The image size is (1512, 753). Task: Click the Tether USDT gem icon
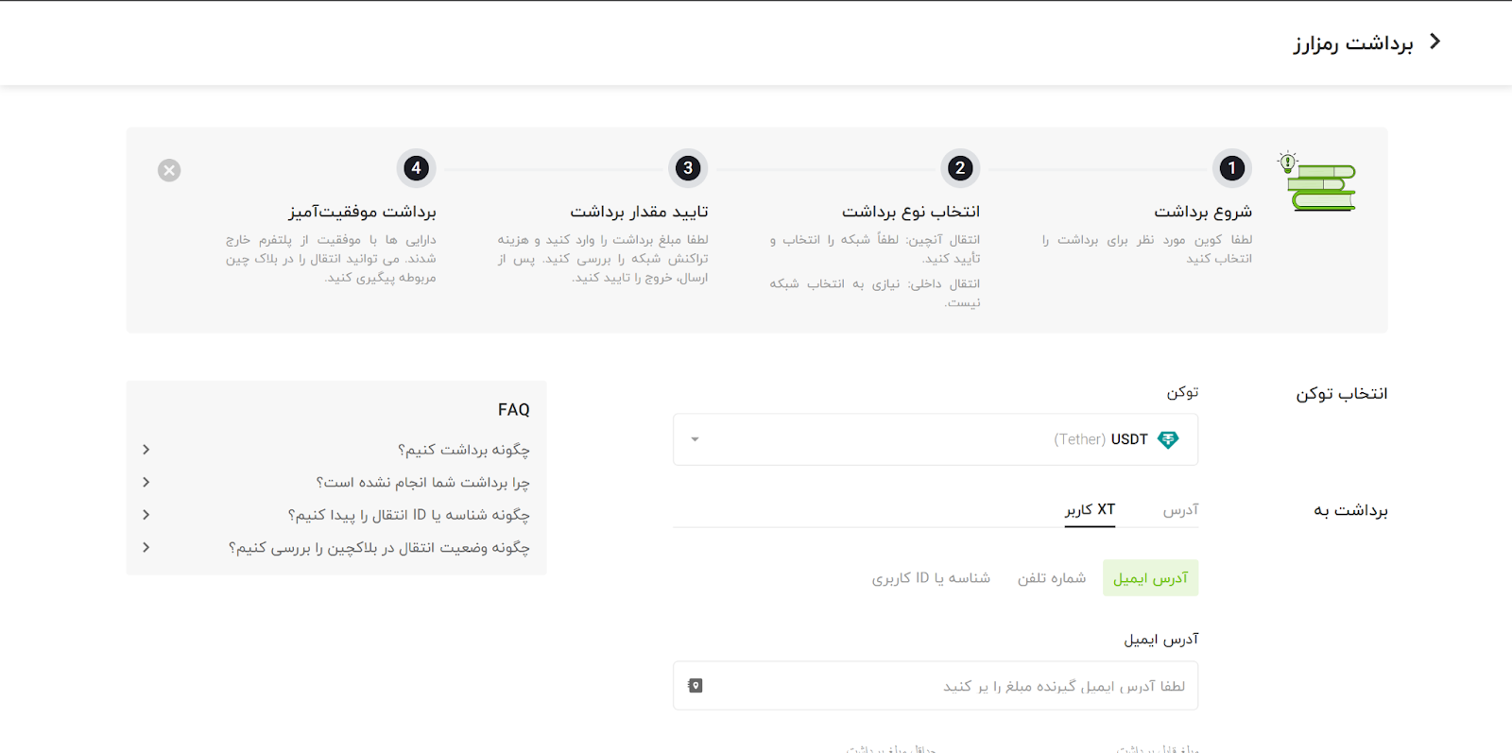pyautogui.click(x=1168, y=439)
